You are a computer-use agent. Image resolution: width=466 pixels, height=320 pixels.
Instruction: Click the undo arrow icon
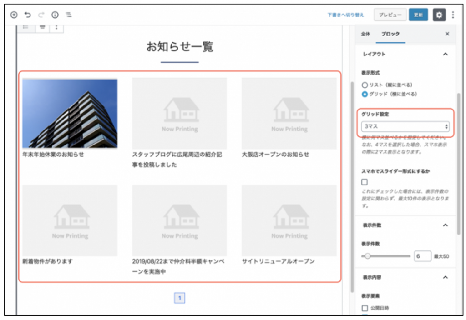point(27,15)
